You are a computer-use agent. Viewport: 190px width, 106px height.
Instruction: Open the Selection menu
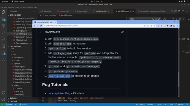(x=11, y=8)
